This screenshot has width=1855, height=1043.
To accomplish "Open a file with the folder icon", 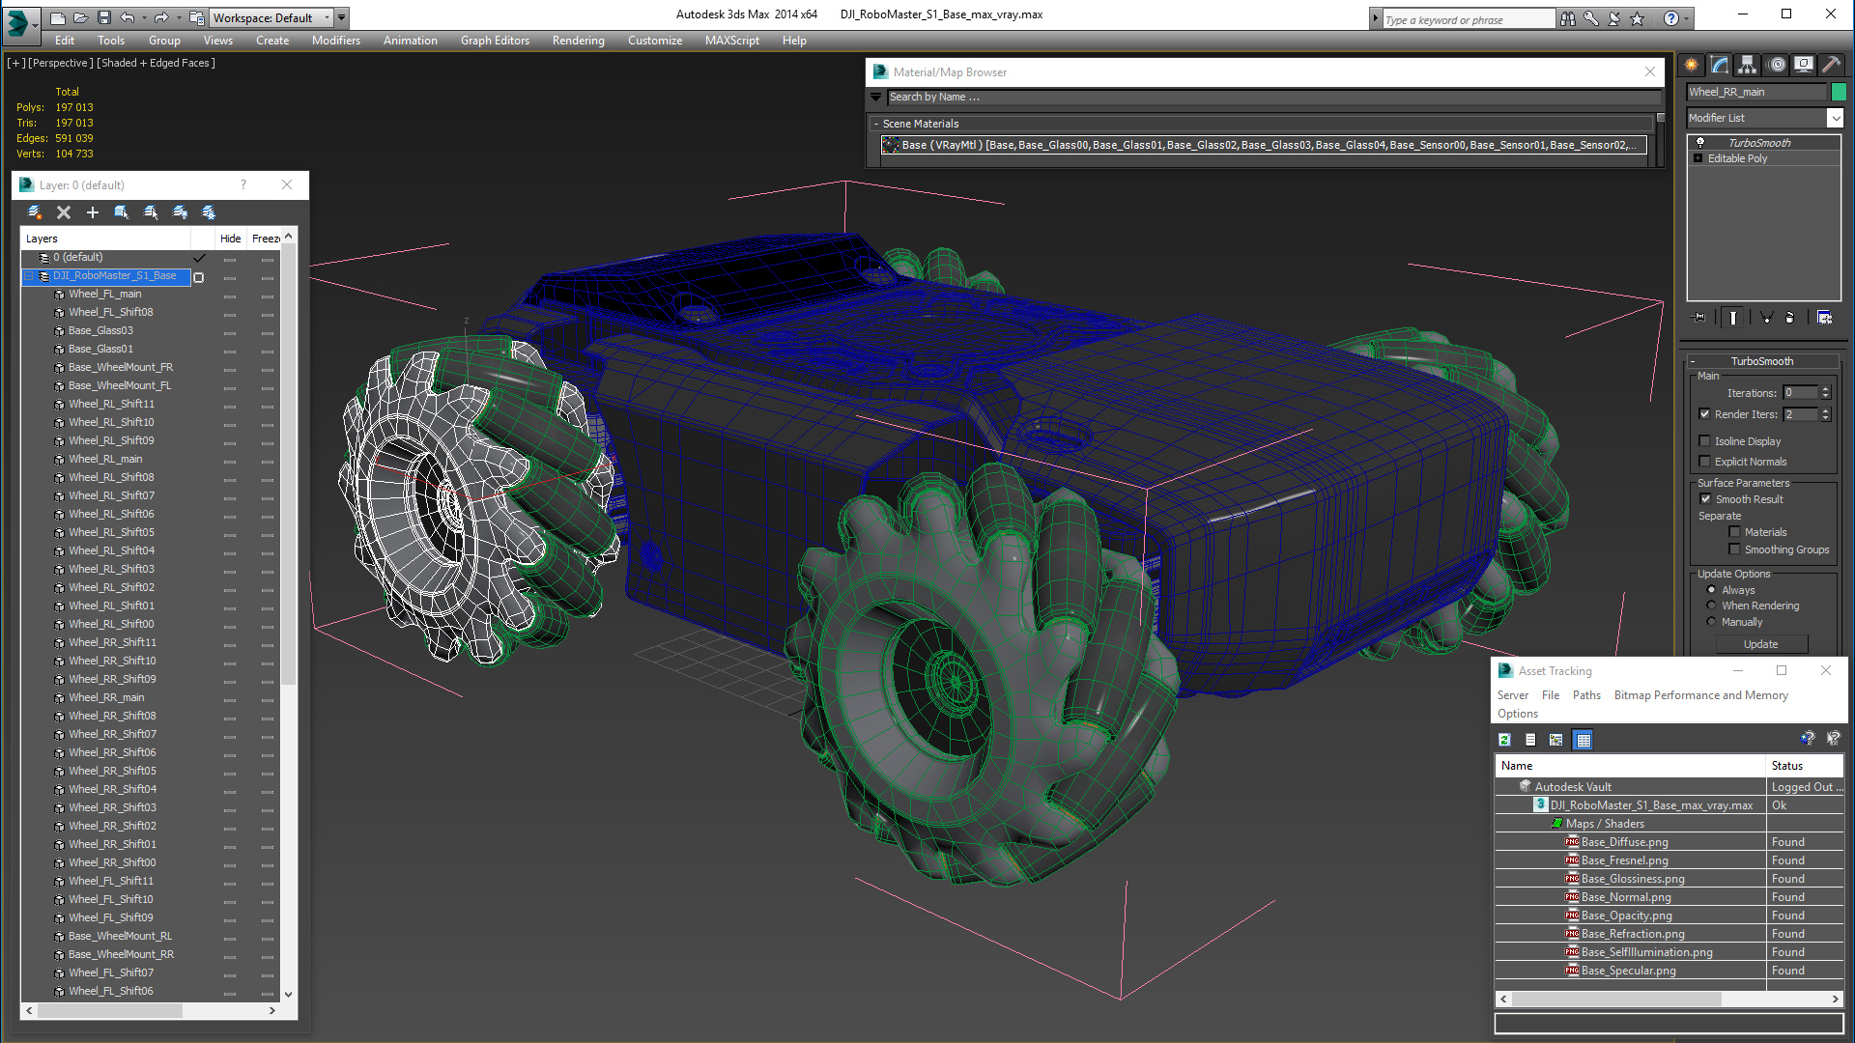I will click(x=81, y=17).
